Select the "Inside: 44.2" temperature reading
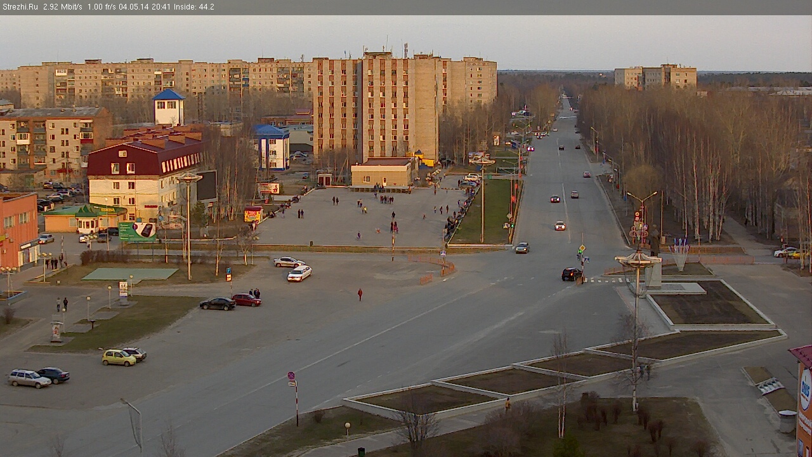The width and height of the screenshot is (812, 457). [193, 7]
